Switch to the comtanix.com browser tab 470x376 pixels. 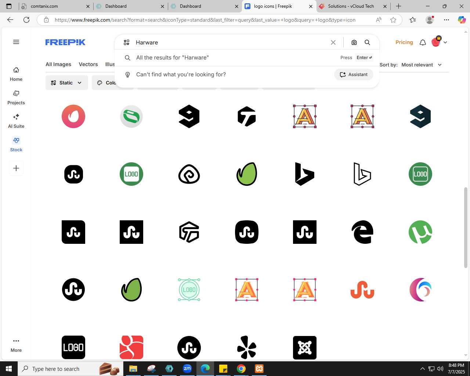click(x=55, y=6)
